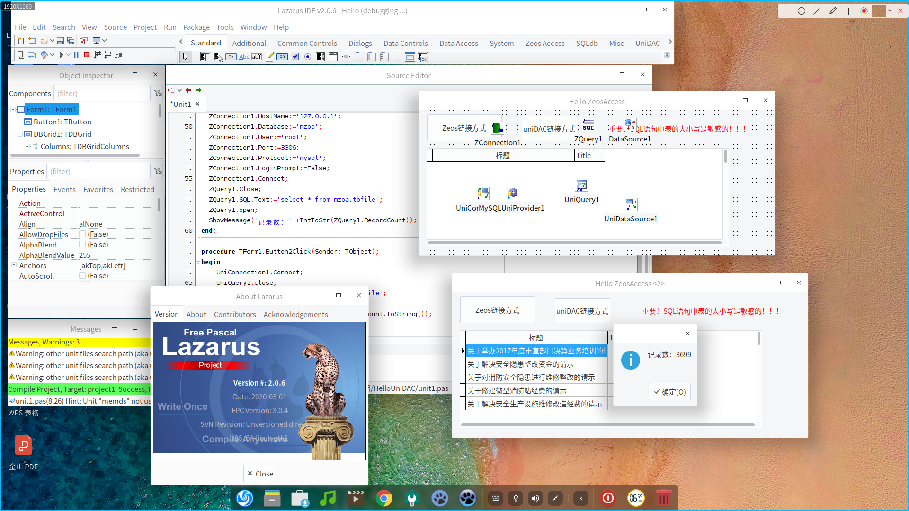Image resolution: width=909 pixels, height=511 pixels.
Task: Switch to the Events tab in Object Inspector
Action: coord(64,189)
